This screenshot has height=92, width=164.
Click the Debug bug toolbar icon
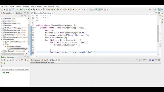(x=24, y=9)
